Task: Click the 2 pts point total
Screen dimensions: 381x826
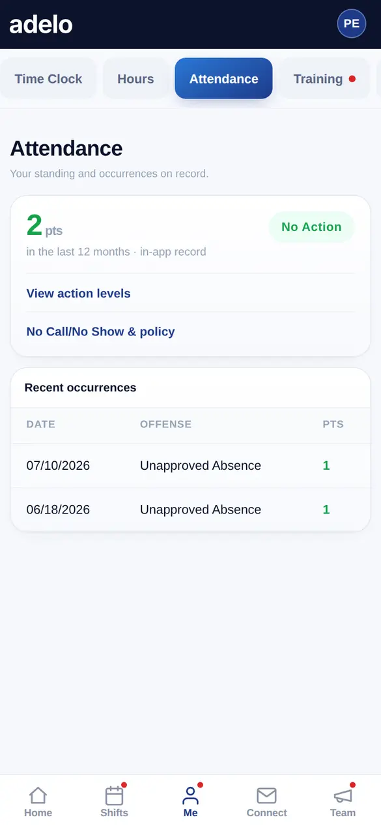Action: 44,226
